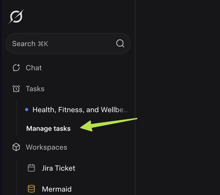This screenshot has width=220, height=195.
Task: Open the Tasks section
Action: (x=35, y=89)
